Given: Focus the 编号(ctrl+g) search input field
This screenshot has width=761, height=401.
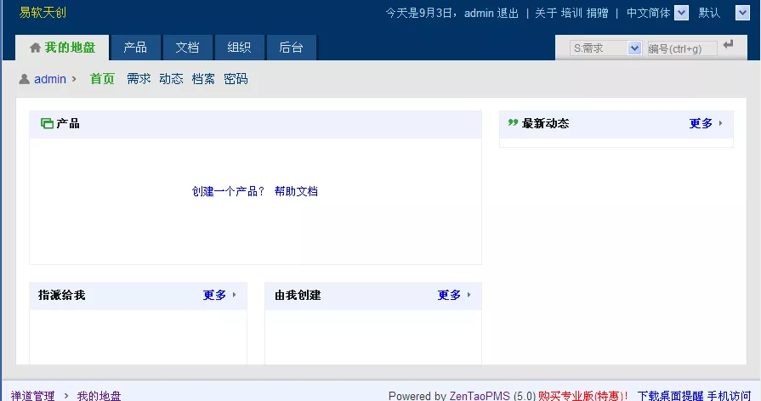Looking at the screenshot, I should (x=682, y=48).
